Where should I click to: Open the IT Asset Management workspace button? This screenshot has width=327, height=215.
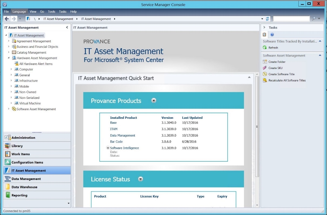pos(37,171)
